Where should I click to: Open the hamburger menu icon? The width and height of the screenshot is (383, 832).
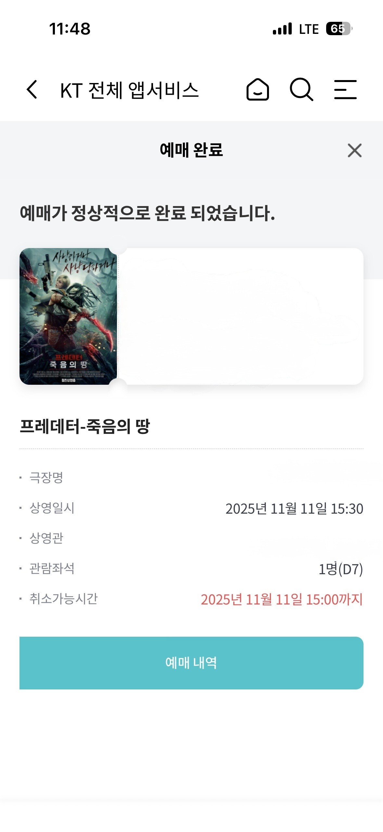pyautogui.click(x=346, y=89)
